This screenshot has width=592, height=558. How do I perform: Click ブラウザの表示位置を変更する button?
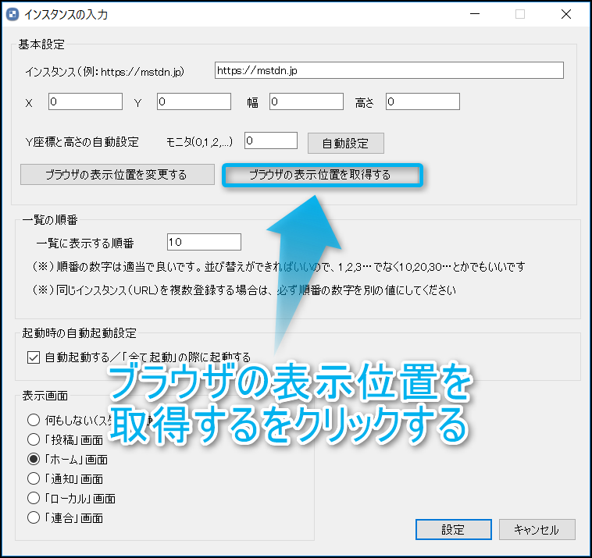116,174
